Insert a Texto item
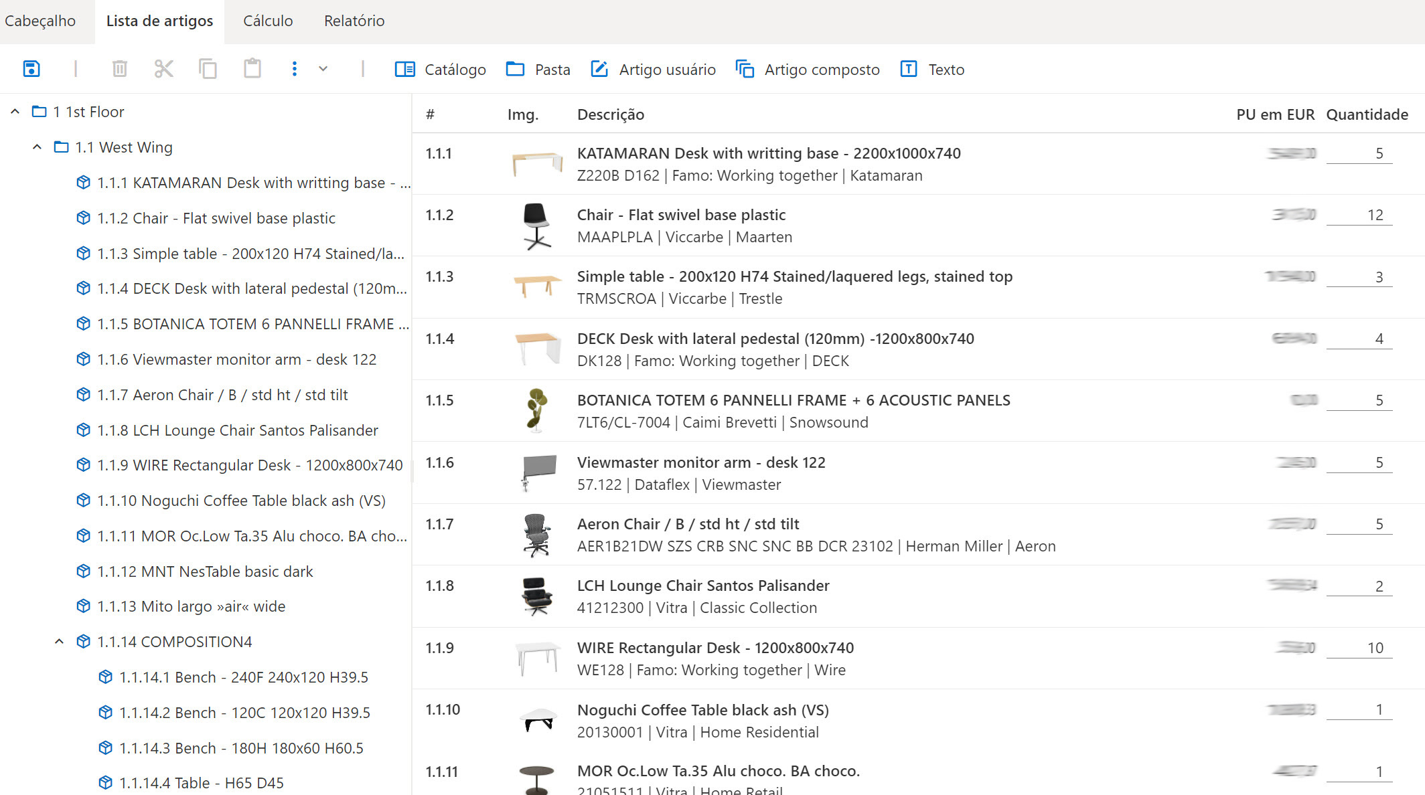Viewport: 1425px width, 795px height. point(932,70)
